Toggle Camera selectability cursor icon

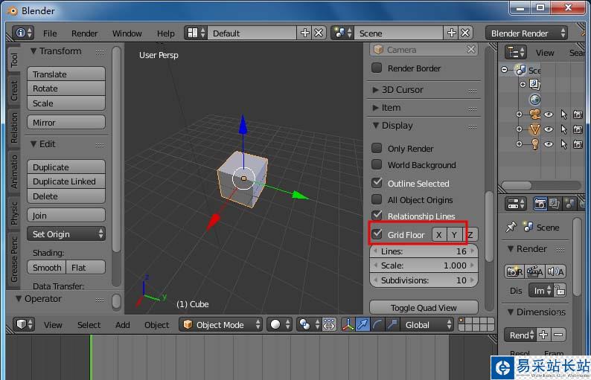tap(563, 114)
